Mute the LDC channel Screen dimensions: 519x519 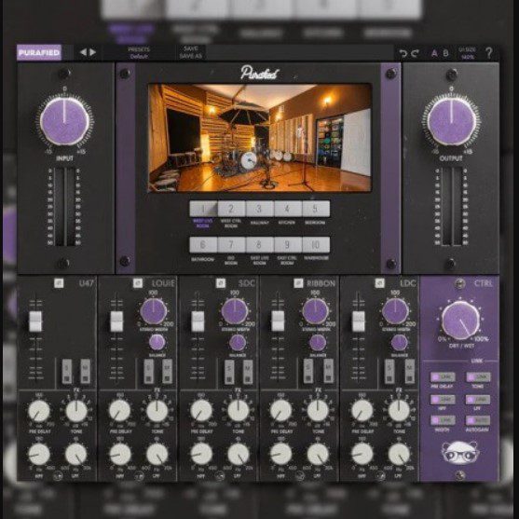pos(409,372)
